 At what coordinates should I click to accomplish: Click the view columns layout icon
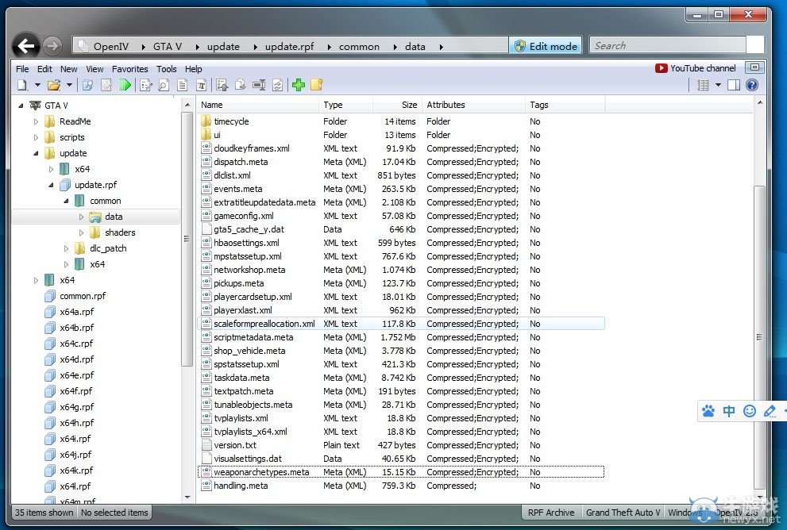[703, 85]
